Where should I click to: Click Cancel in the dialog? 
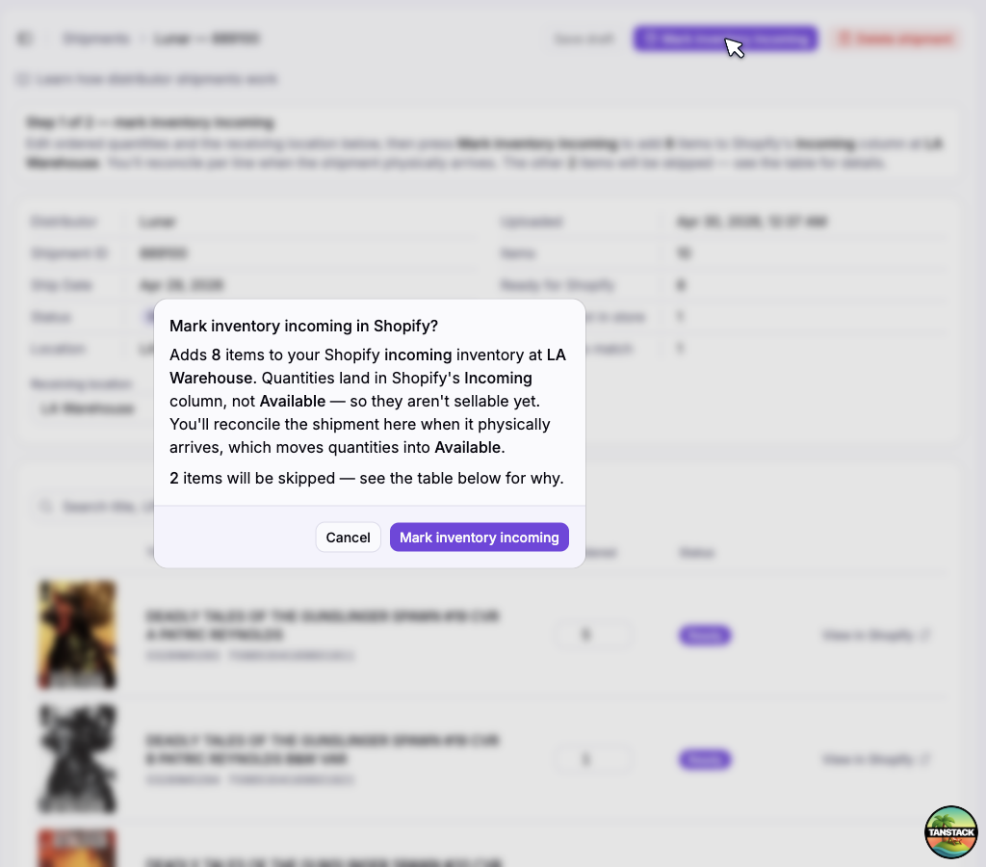pyautogui.click(x=348, y=538)
